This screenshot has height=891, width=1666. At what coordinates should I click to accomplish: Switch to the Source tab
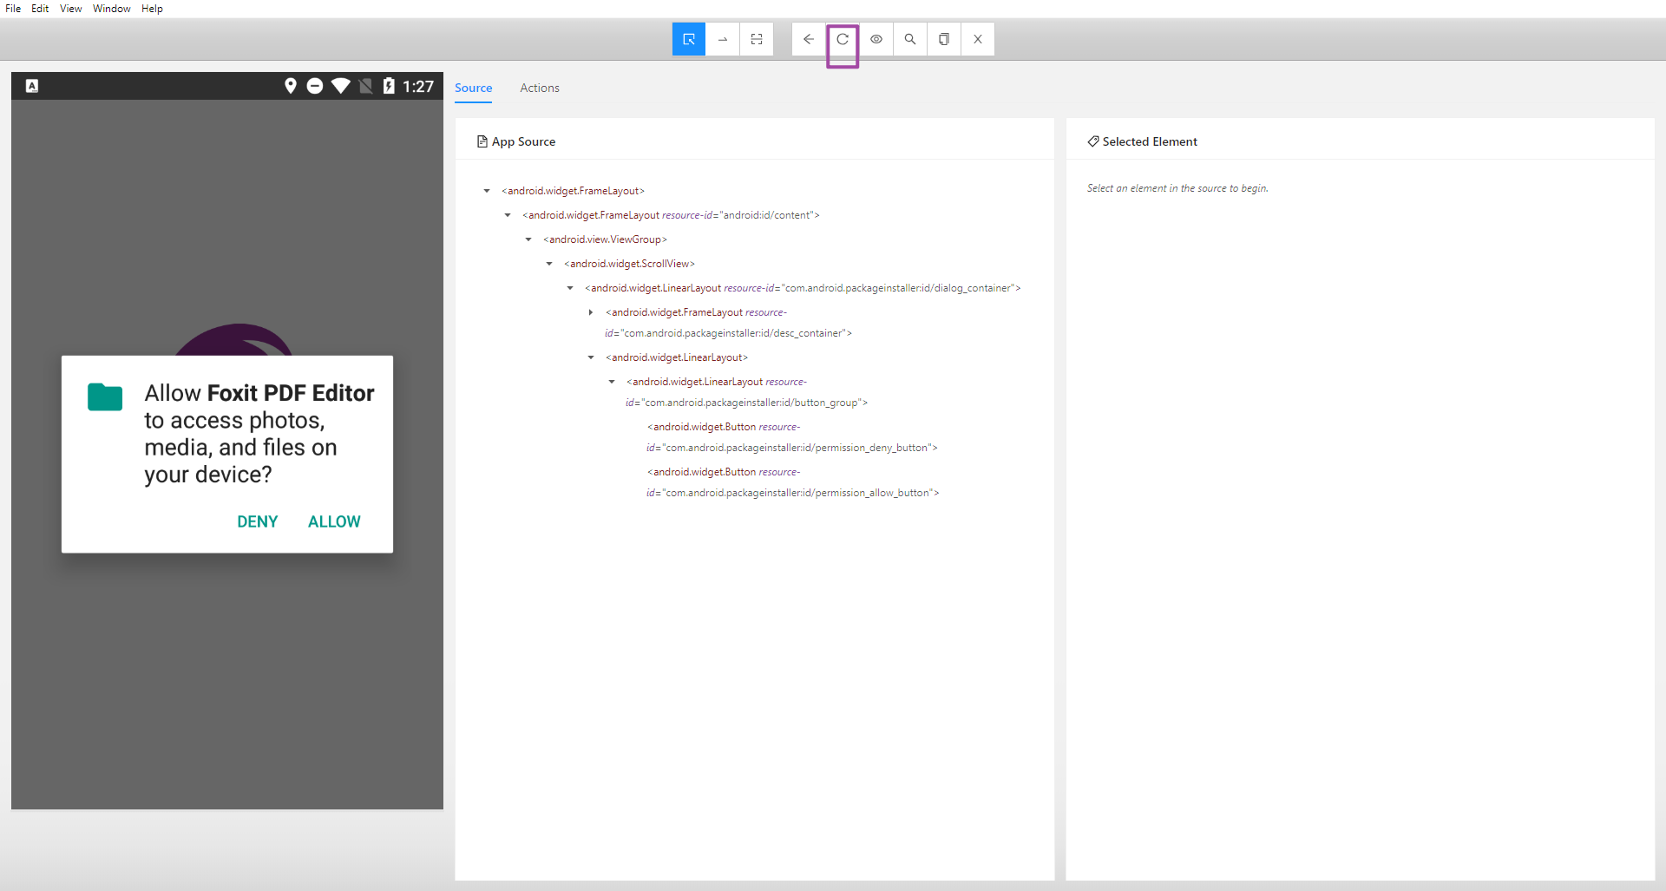coord(474,88)
